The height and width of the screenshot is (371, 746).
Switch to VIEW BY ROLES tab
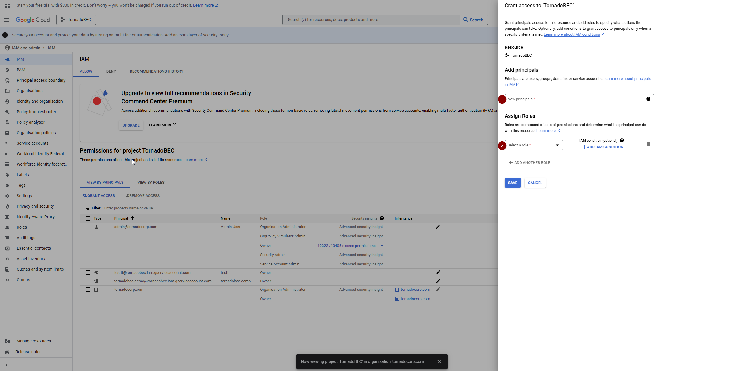pos(151,183)
